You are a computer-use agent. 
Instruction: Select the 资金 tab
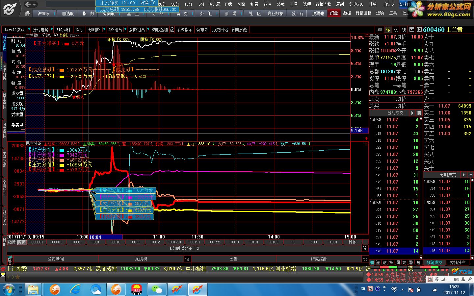(x=334, y=13)
